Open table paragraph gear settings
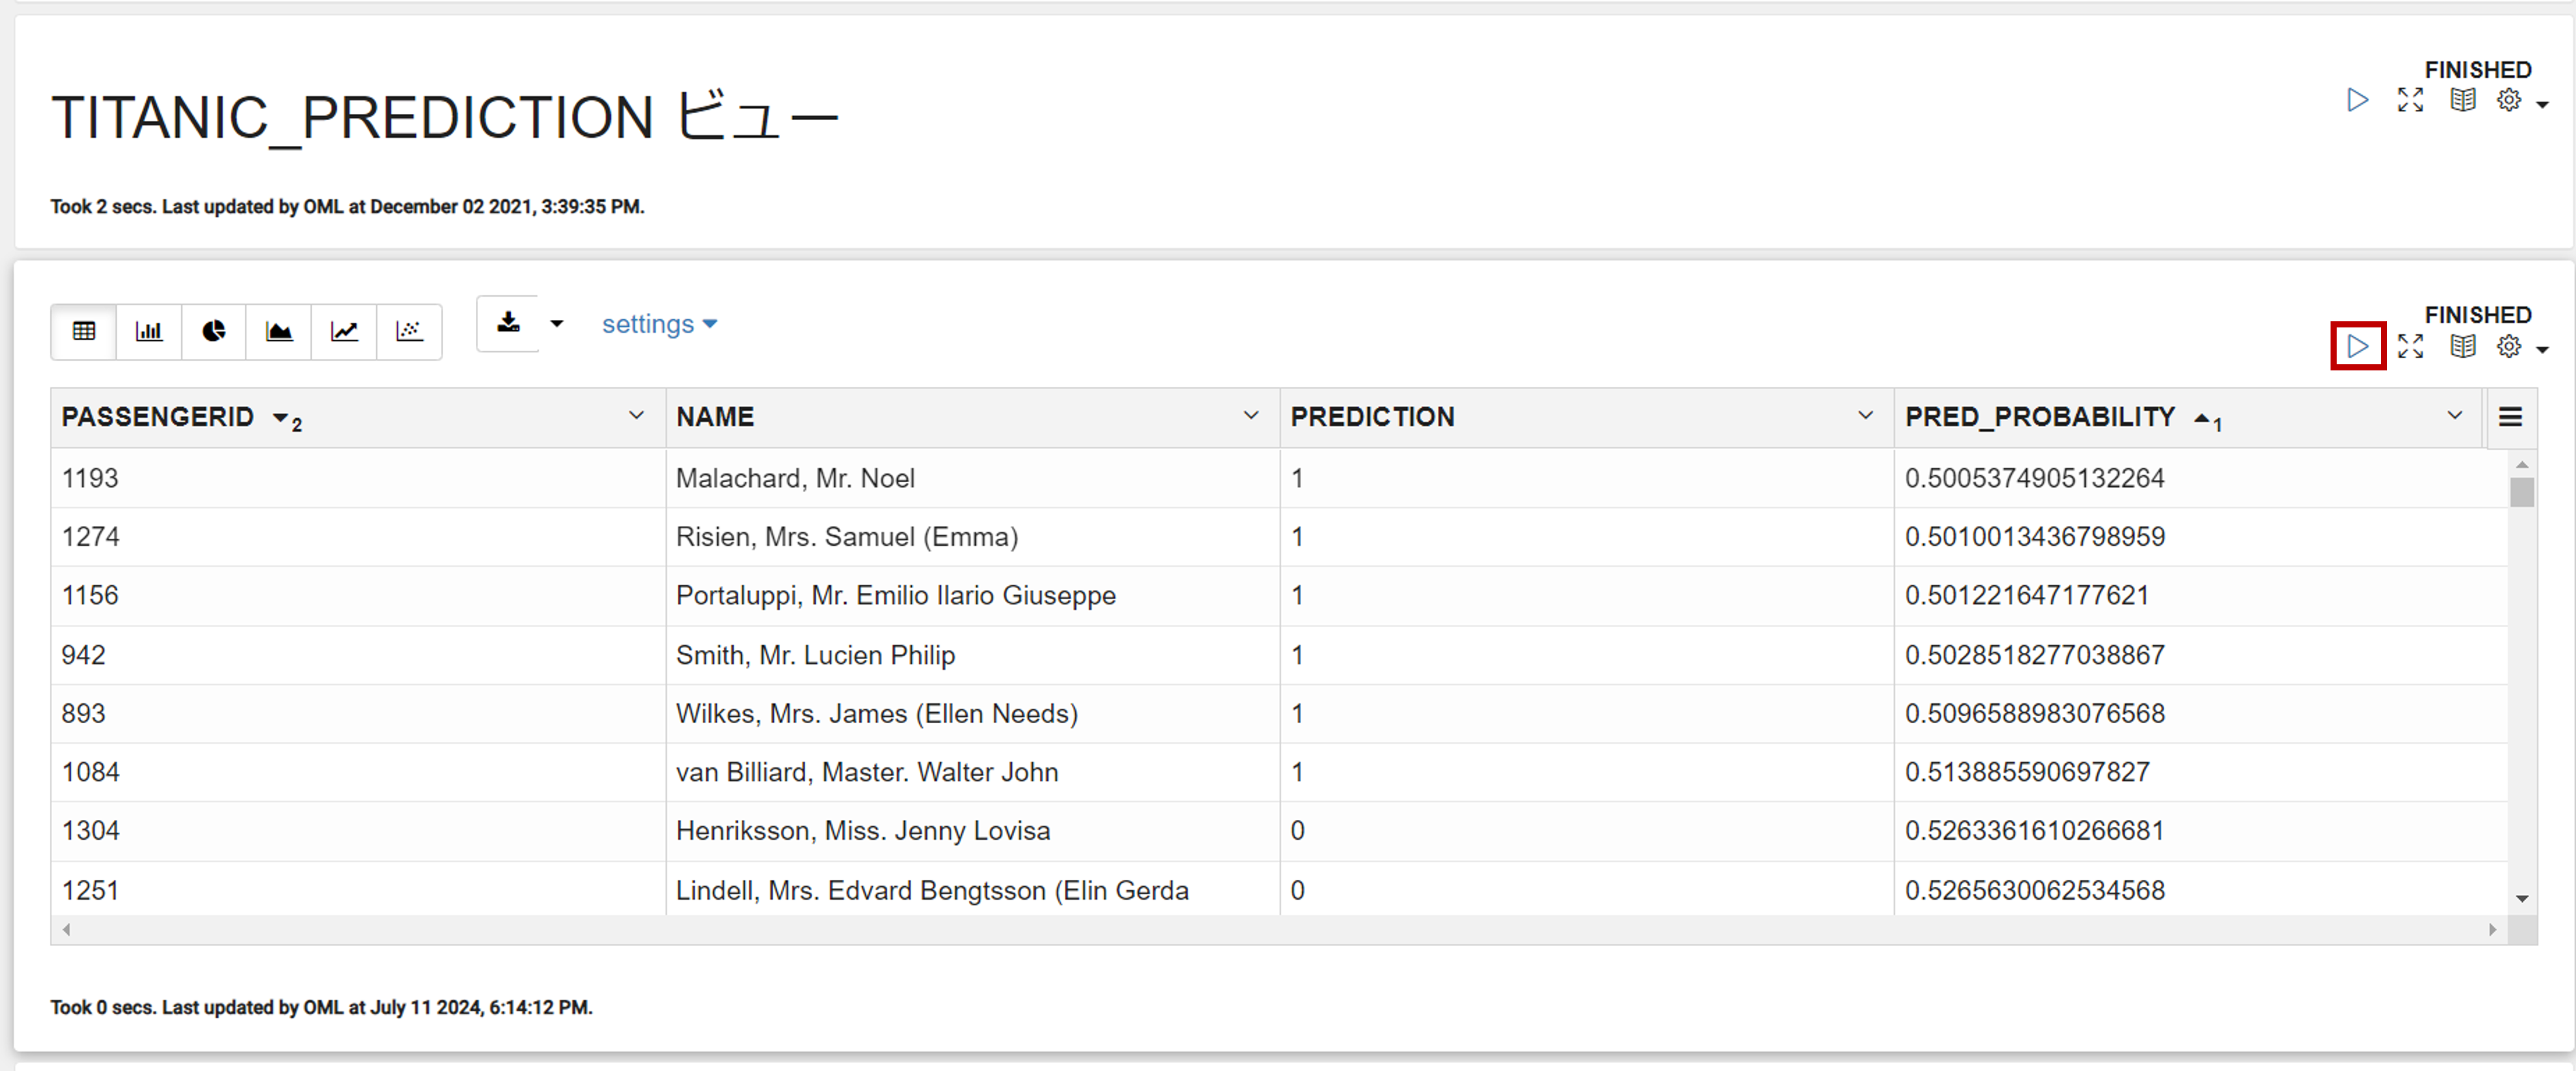Image resolution: width=2576 pixels, height=1071 pixels. point(2509,347)
